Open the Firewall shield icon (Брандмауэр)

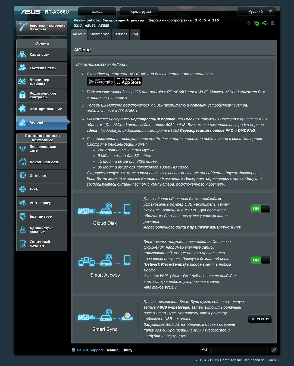pyautogui.click(x=23, y=216)
